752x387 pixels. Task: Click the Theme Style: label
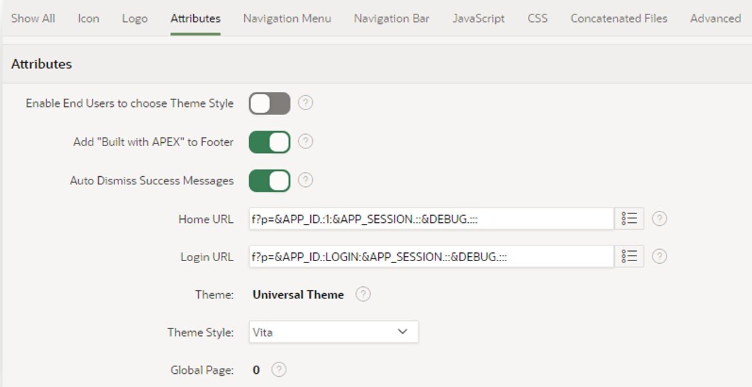[201, 332]
